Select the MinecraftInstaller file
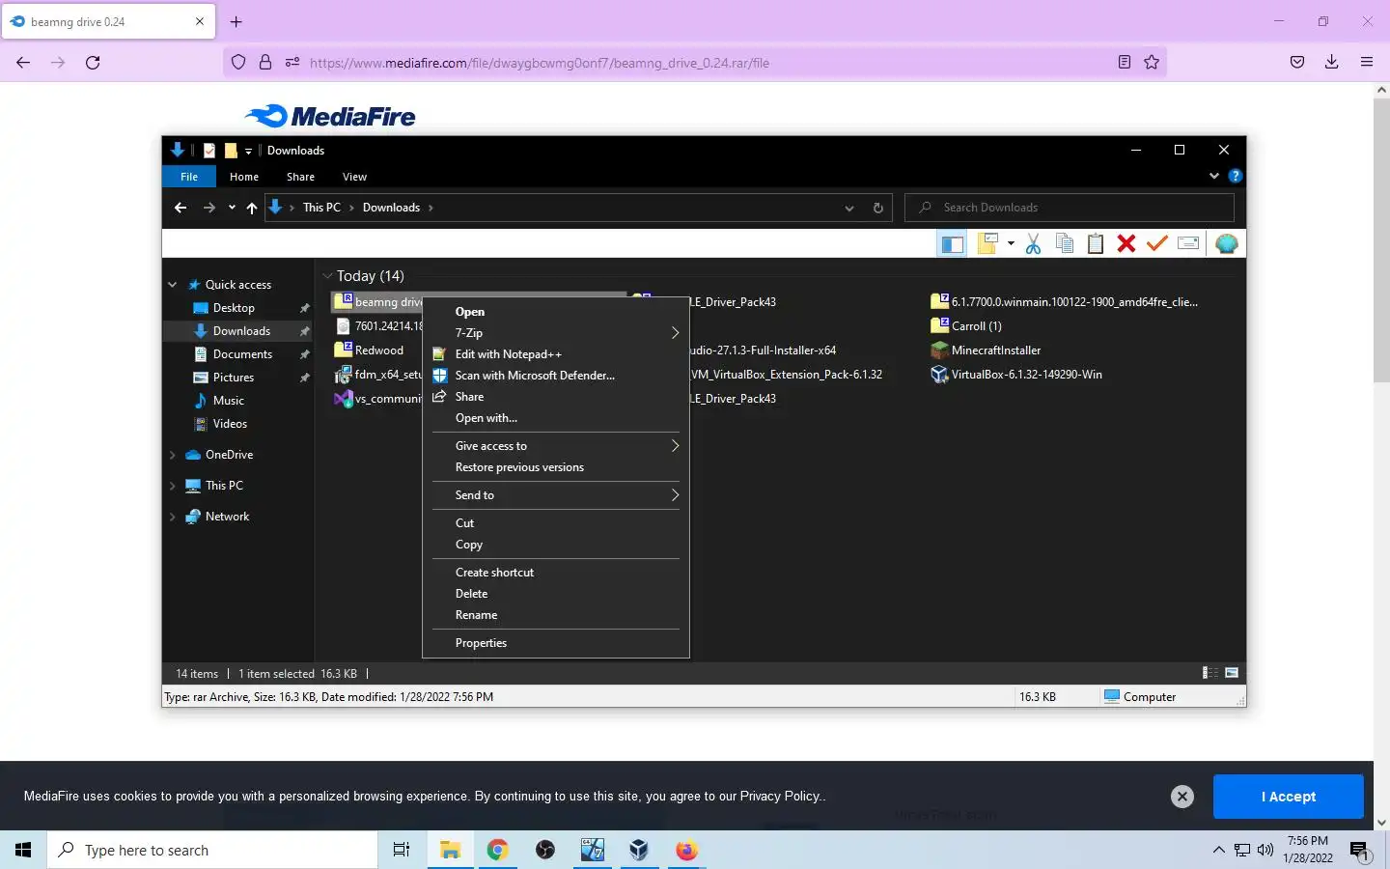1390x869 pixels. [x=986, y=350]
